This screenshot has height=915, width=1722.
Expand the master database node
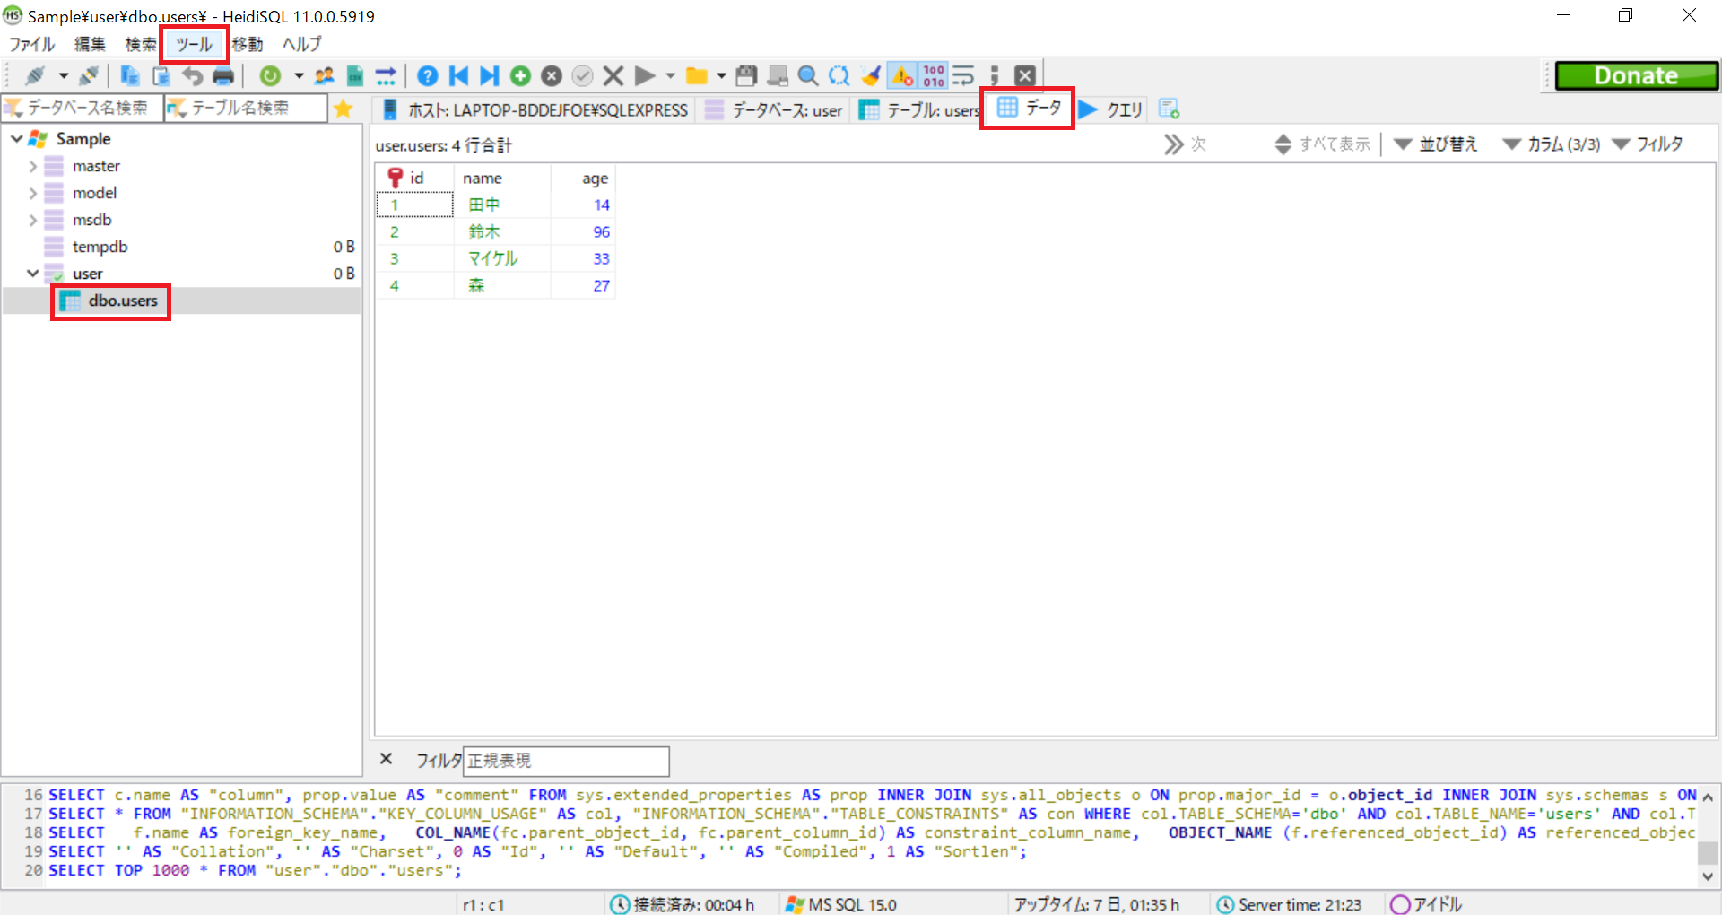click(x=33, y=166)
